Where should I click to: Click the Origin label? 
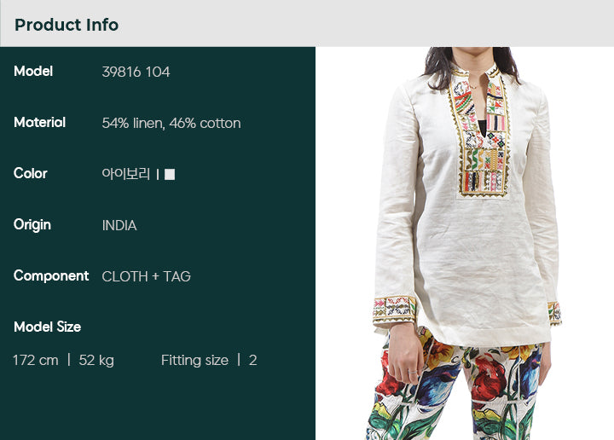(x=32, y=225)
